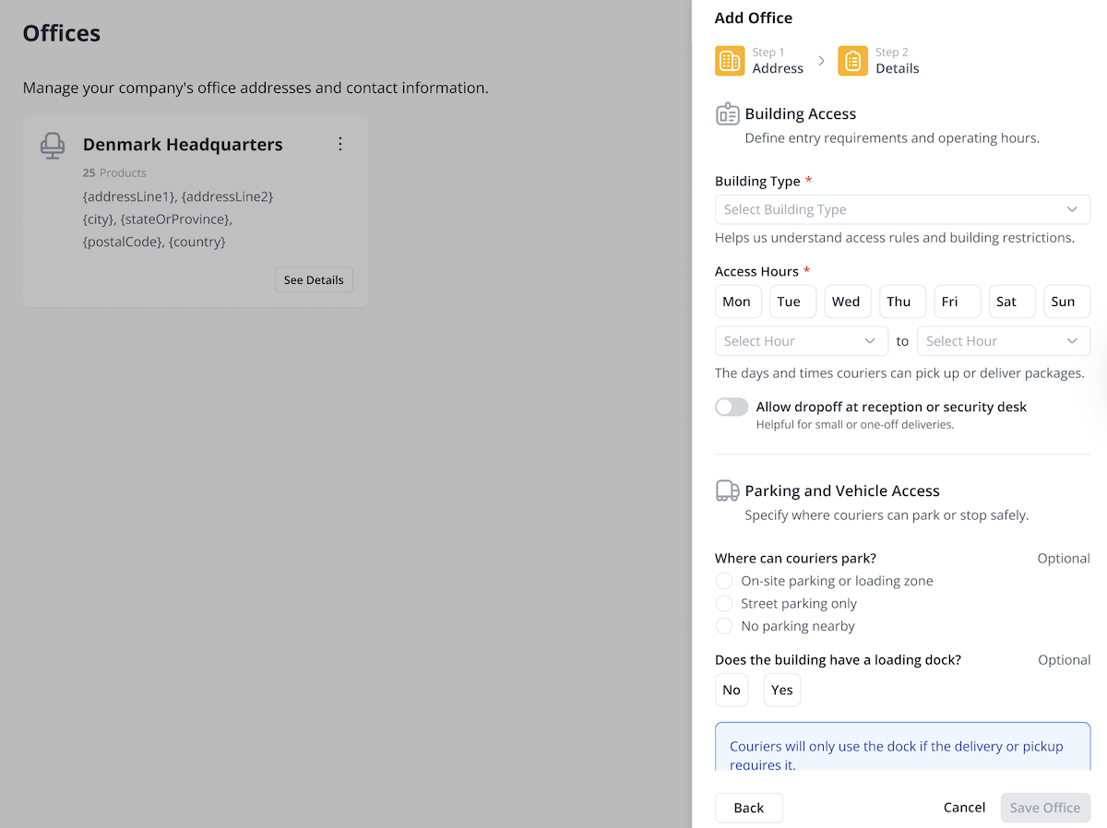The image size is (1107, 828).
Task: Click the Step 2 Details clipboard icon
Action: 853,61
